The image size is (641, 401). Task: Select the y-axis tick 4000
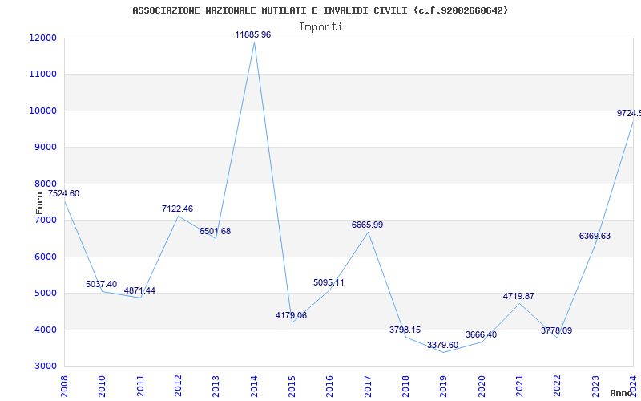[45, 330]
